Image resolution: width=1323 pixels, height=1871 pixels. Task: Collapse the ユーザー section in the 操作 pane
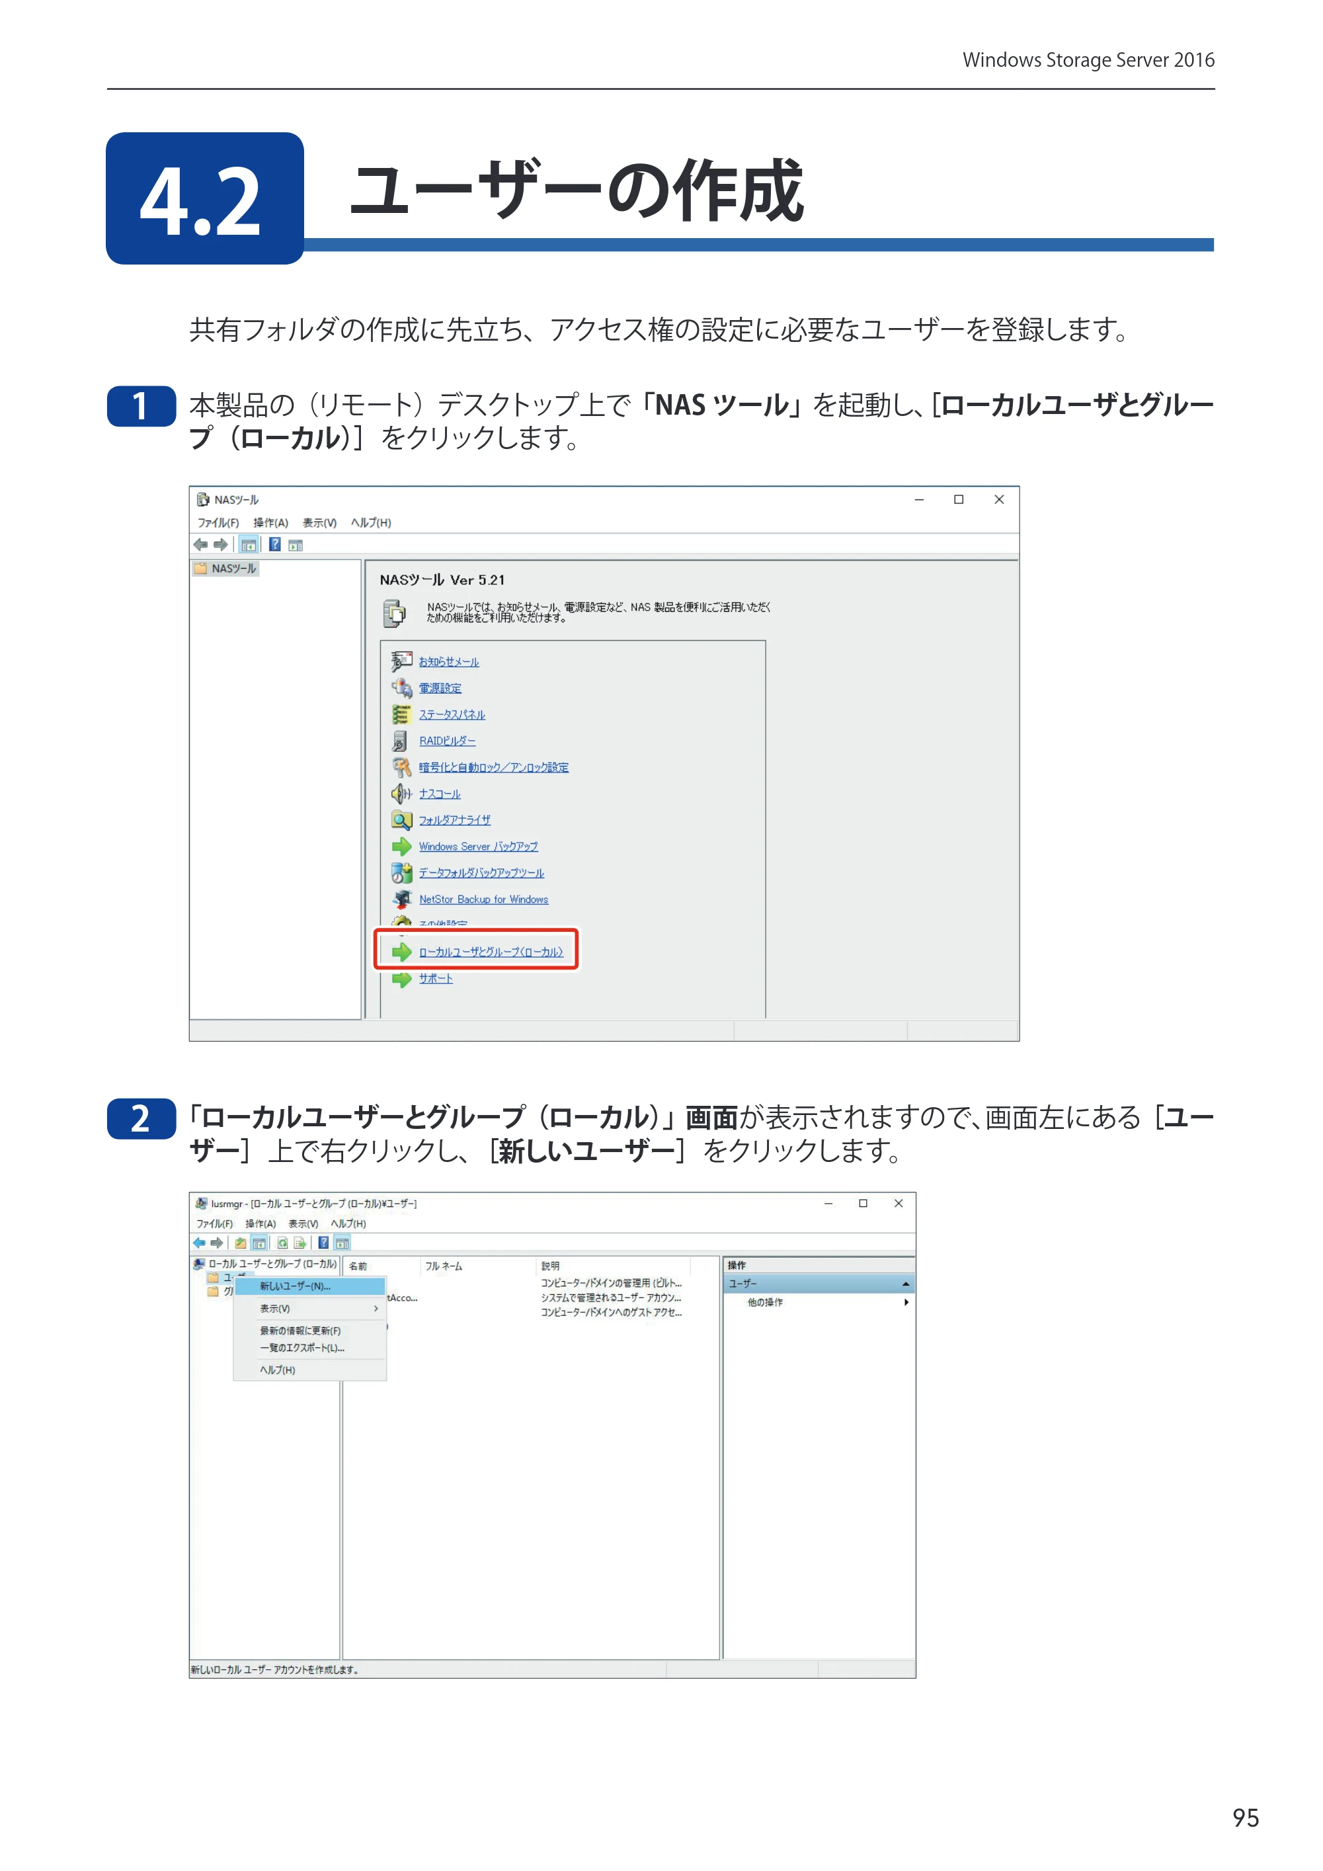coord(906,1284)
